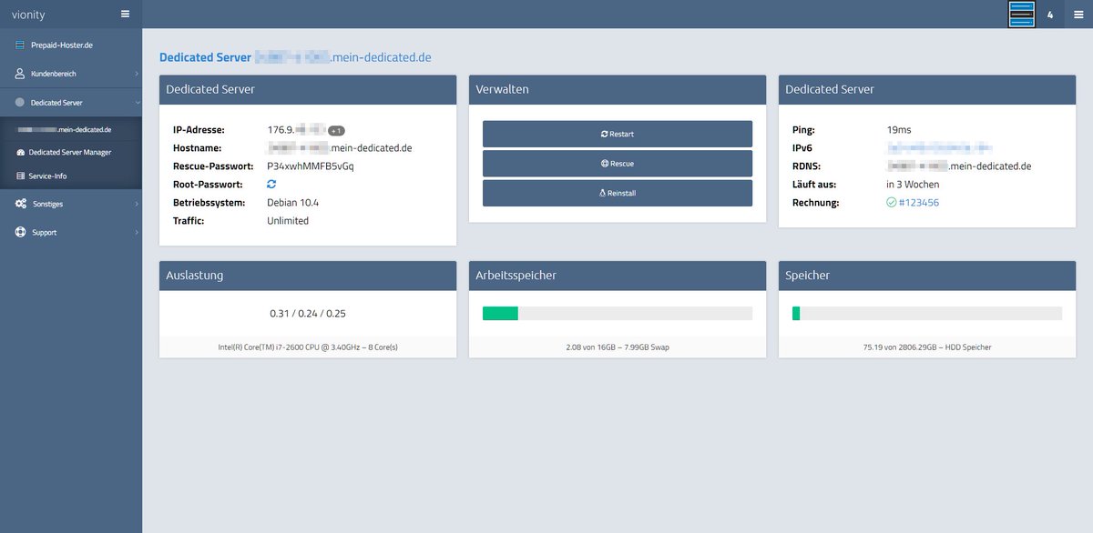The image size is (1093, 533).
Task: Click the Rescue button
Action: coord(618,164)
